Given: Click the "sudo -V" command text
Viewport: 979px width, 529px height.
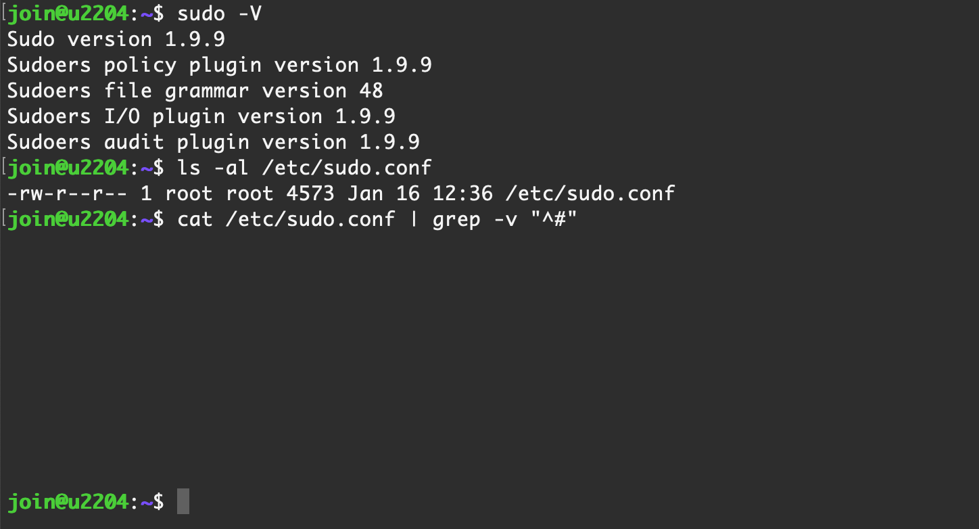Looking at the screenshot, I should [219, 14].
